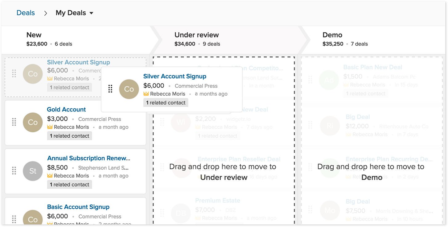
Task: Open the Annual Subscription Renew... deal
Action: (x=89, y=158)
